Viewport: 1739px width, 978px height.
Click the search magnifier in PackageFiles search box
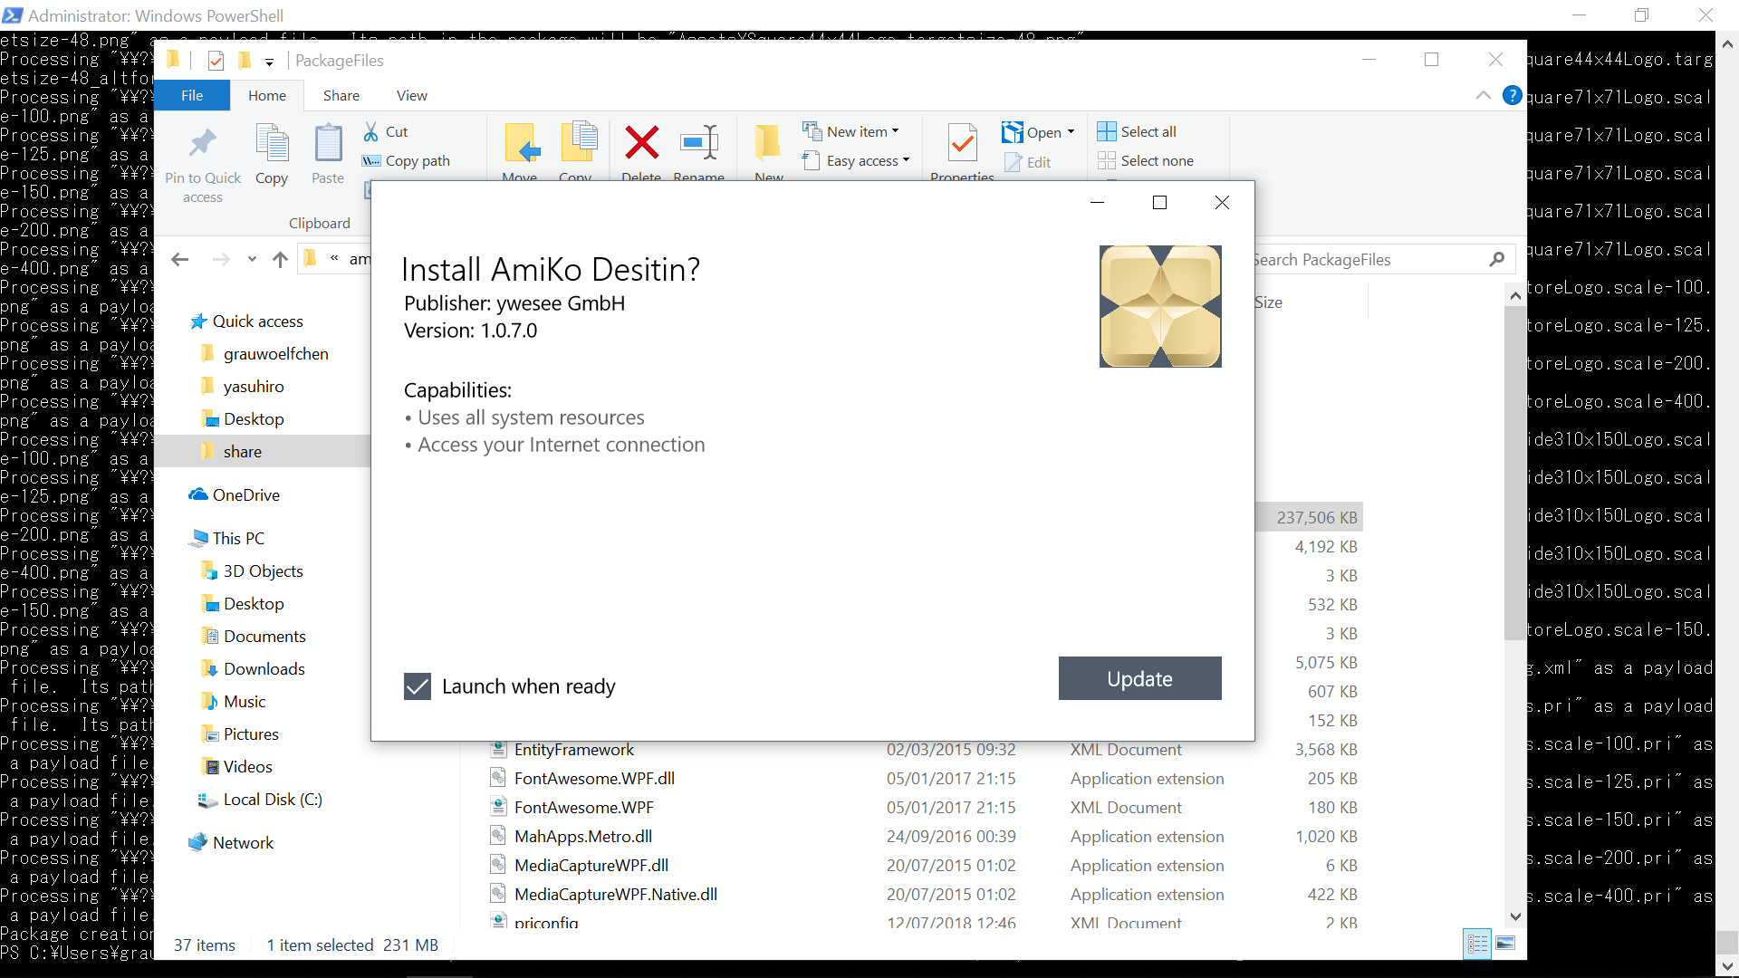[1497, 259]
